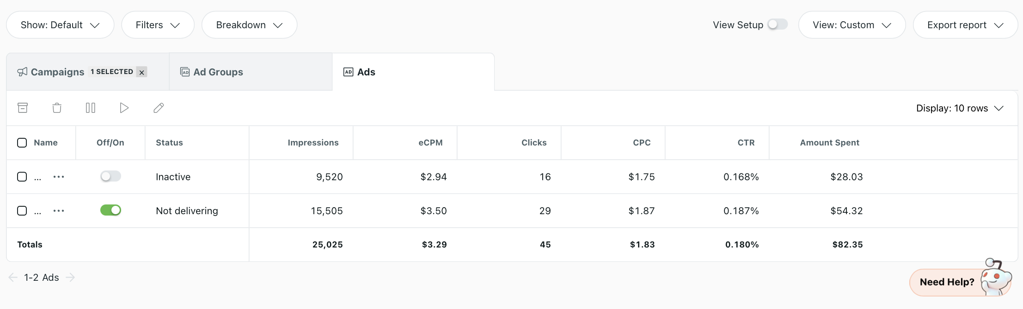Click the pencil edit icon

pyautogui.click(x=159, y=108)
